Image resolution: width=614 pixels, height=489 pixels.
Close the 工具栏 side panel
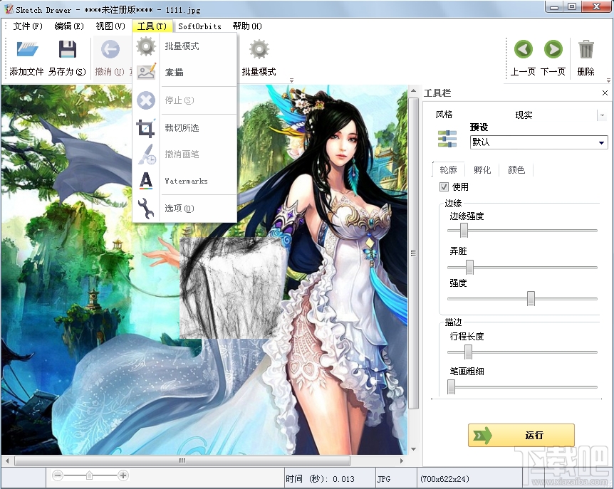pyautogui.click(x=605, y=93)
